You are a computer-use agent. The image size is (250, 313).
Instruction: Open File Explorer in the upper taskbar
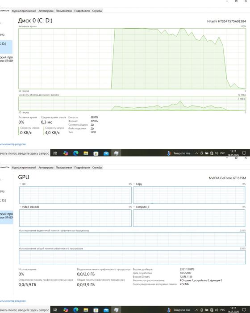click(86, 153)
